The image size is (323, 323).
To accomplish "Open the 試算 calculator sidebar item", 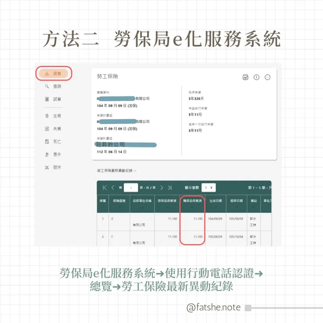I will 53,99.
